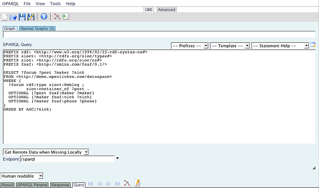Click the ?forum rdf:type sioct:Weblog line
Screen dimensions: 319x192
[46, 85]
